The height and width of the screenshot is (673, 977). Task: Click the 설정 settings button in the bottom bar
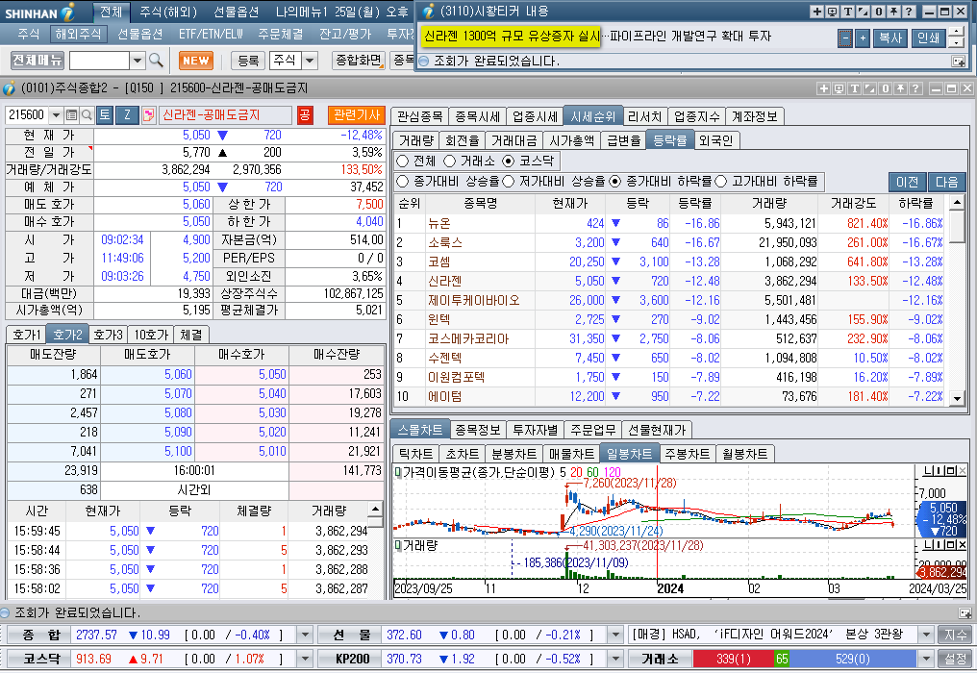[x=955, y=659]
